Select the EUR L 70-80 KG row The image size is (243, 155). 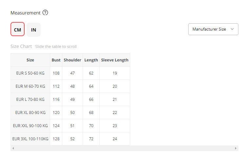point(30,99)
